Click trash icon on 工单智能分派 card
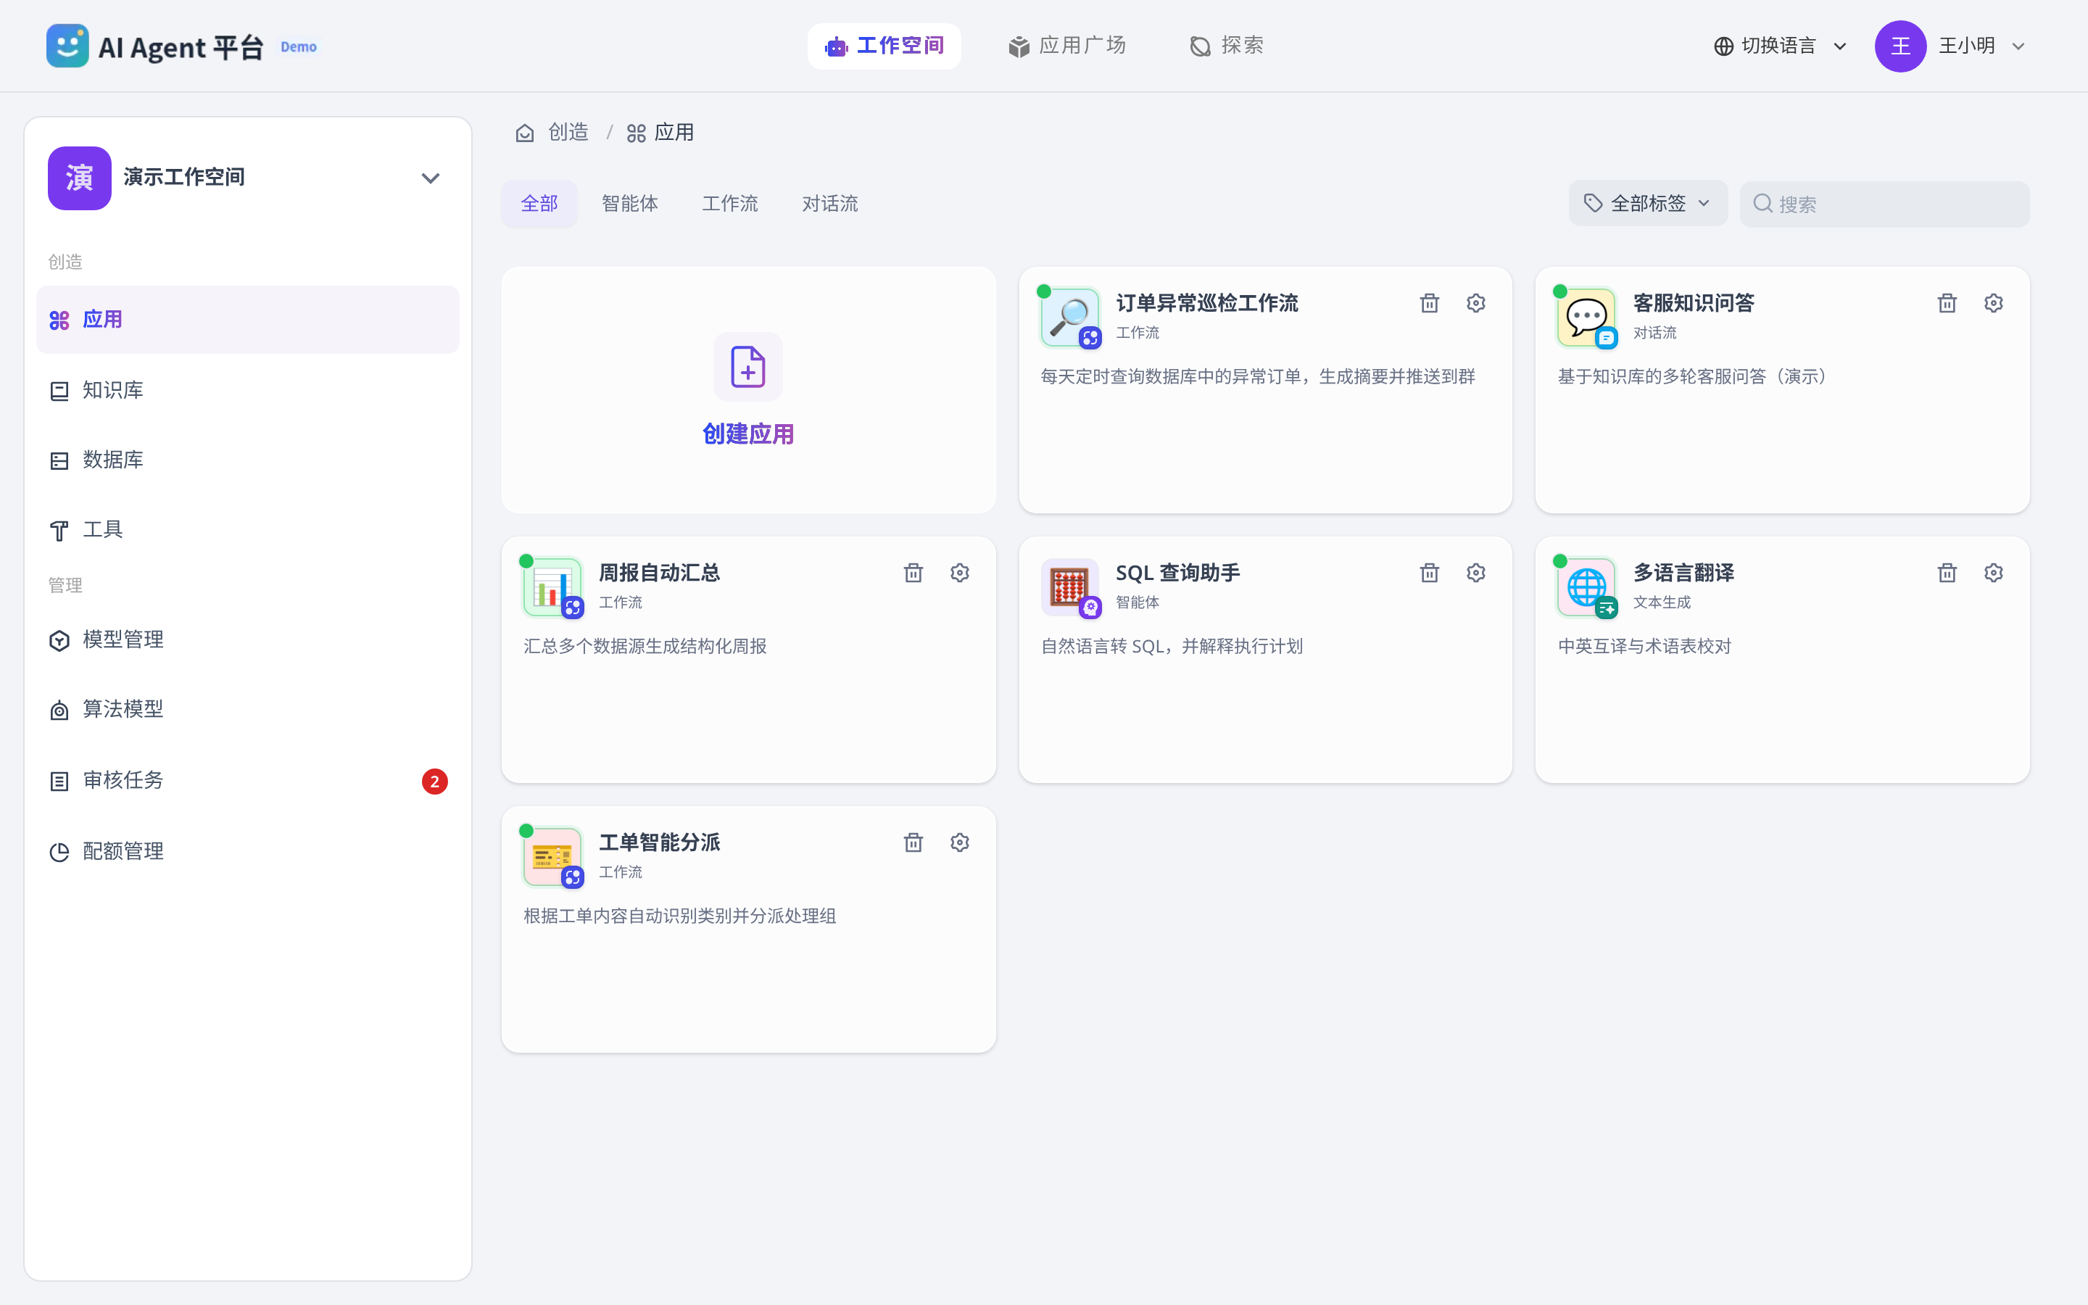The width and height of the screenshot is (2088, 1305). 913,842
